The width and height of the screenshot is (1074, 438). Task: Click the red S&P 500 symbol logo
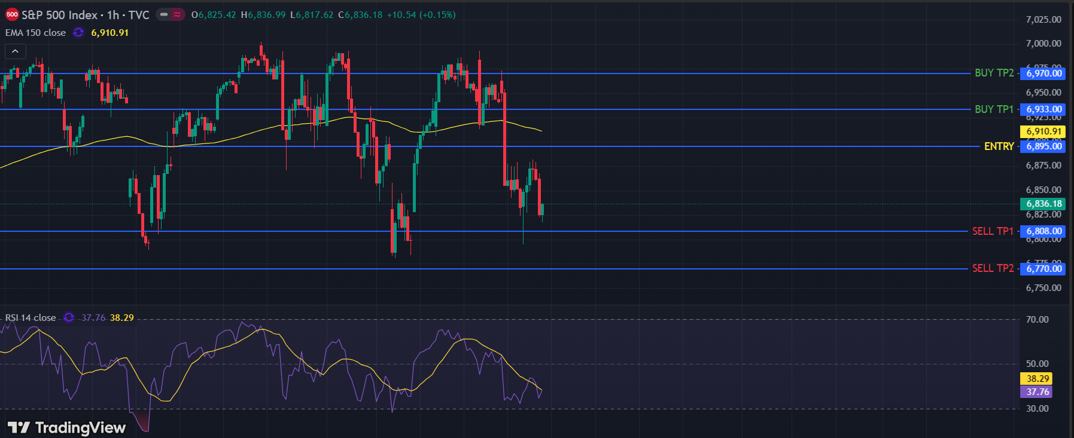click(x=12, y=15)
